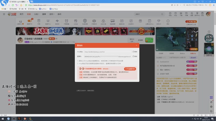Copy the 直播码 stream key

click(135, 56)
